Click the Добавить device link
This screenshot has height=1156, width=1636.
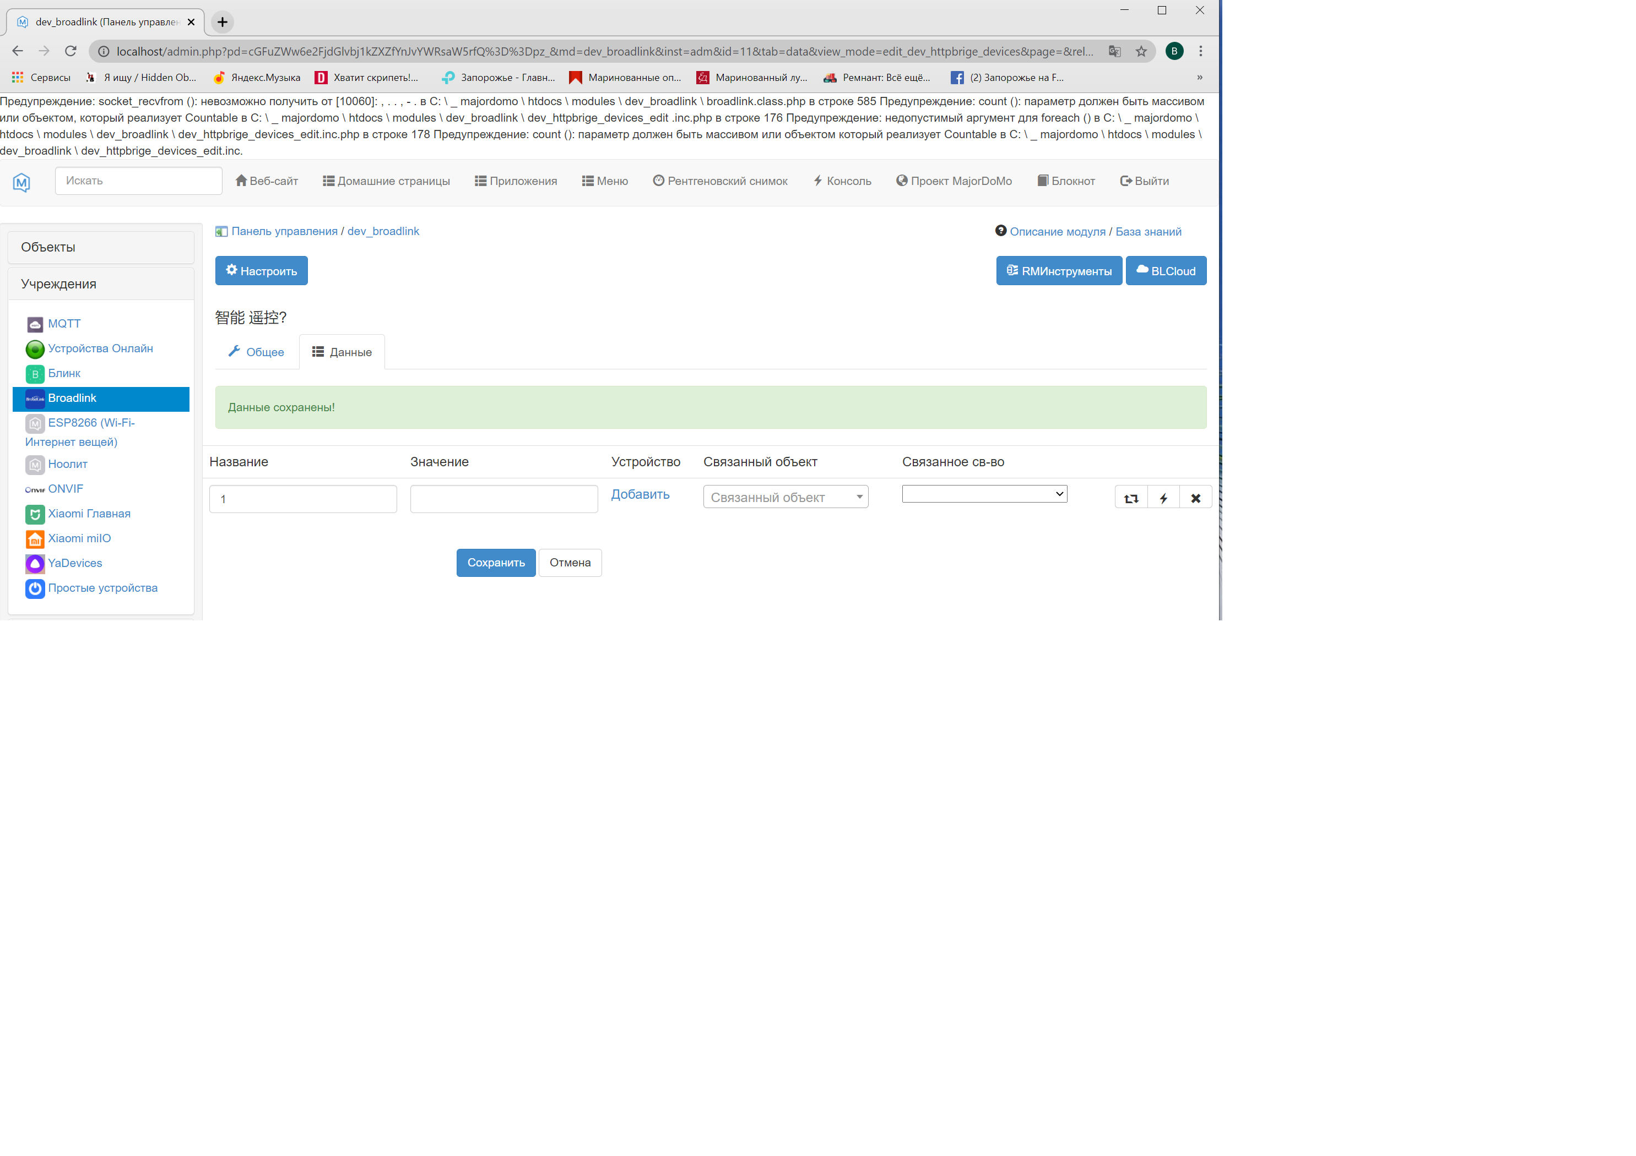640,494
